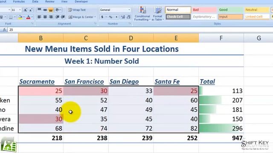
Task: Select the grand total cell 947
Action: (221, 138)
